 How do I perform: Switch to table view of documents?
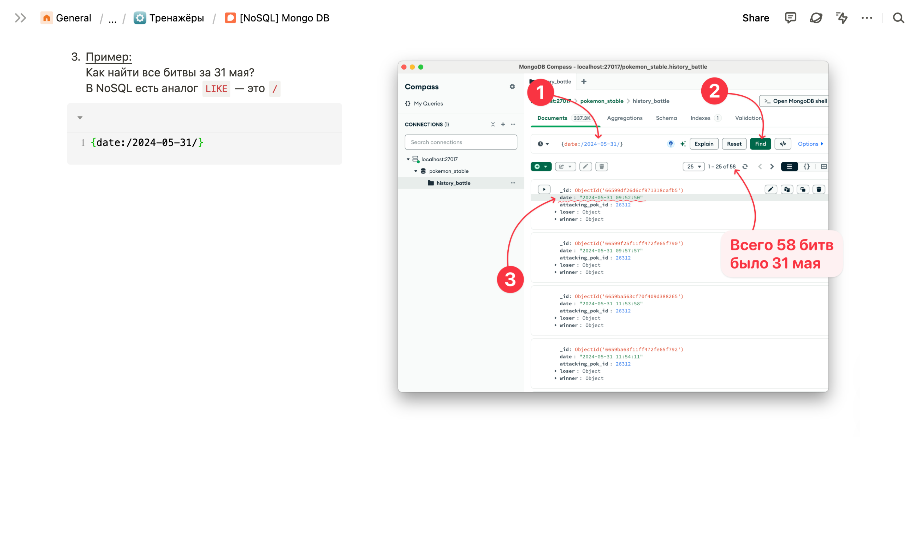[x=824, y=167]
